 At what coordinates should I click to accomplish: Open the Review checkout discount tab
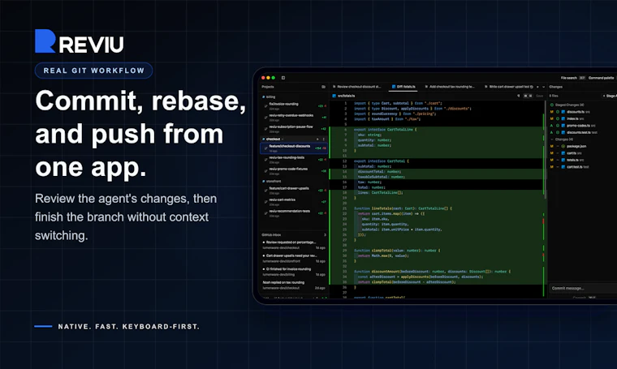(x=357, y=87)
